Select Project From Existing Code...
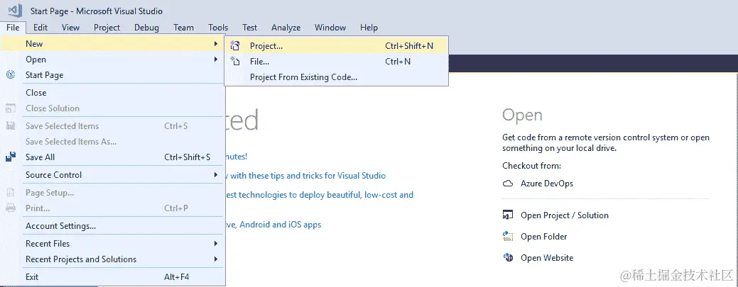 [x=337, y=77]
